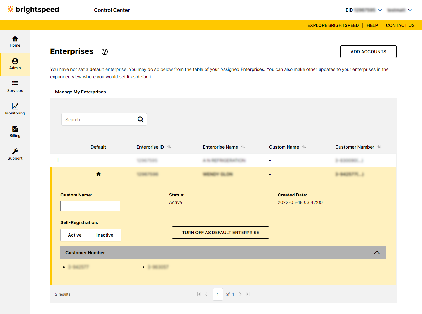This screenshot has width=422, height=314.
Task: Click the default enterprise home icon
Action: [98, 174]
